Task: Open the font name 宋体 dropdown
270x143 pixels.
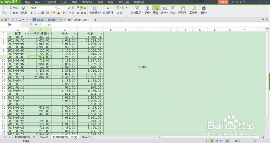Action: pos(55,8)
